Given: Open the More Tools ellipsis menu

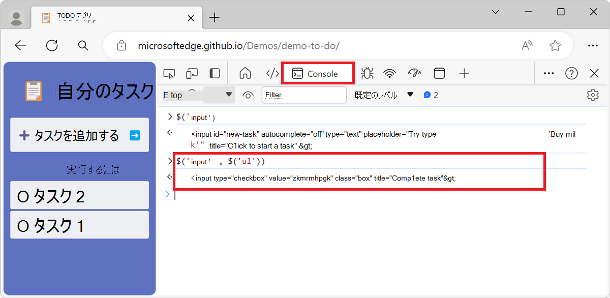Looking at the screenshot, I should pyautogui.click(x=548, y=73).
